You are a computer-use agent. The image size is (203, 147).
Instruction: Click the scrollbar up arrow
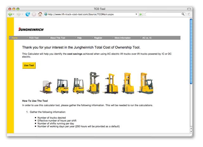(191, 129)
